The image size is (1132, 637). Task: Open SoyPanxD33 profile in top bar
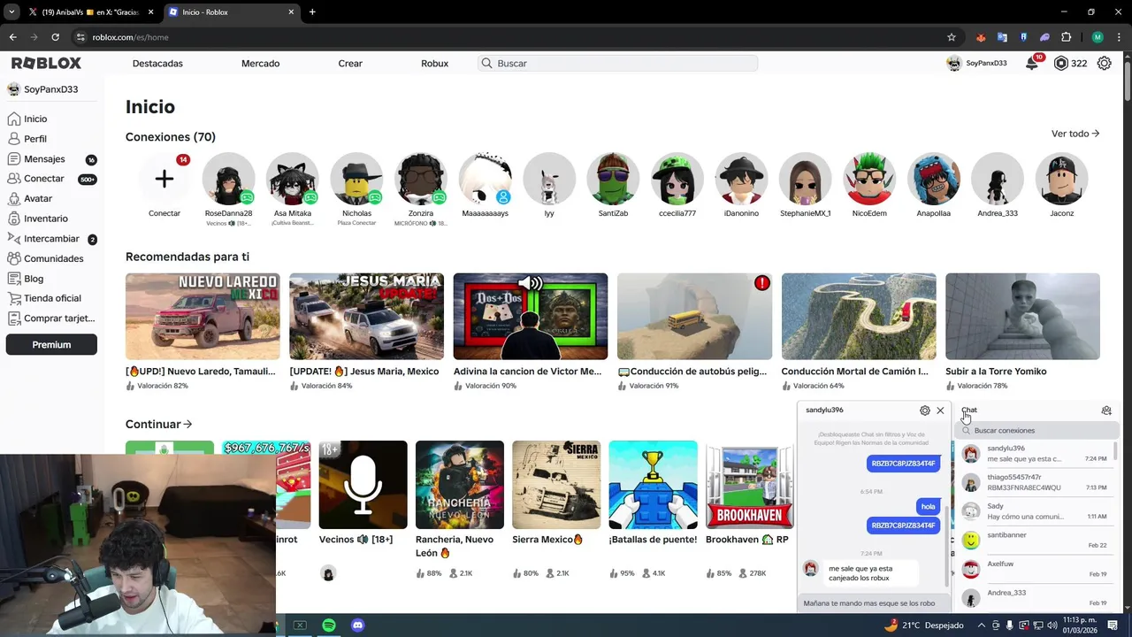[x=977, y=64]
